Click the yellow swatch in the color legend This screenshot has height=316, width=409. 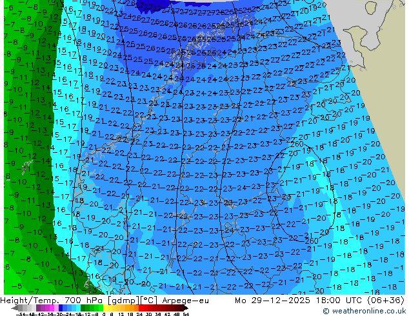coord(105,308)
